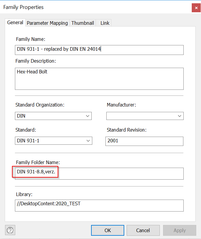This screenshot has width=201, height=239.
Task: Edit the Standard Revision value 2001
Action: click(x=144, y=141)
